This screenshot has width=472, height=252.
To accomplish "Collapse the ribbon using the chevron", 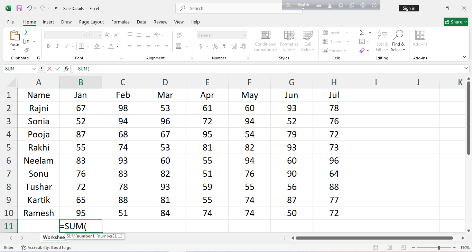I will [x=464, y=57].
